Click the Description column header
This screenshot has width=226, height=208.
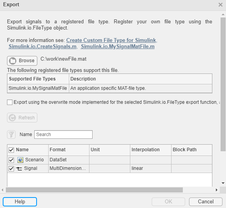pos(140,79)
